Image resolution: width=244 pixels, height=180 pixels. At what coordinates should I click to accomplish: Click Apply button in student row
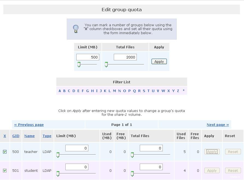[212, 170]
